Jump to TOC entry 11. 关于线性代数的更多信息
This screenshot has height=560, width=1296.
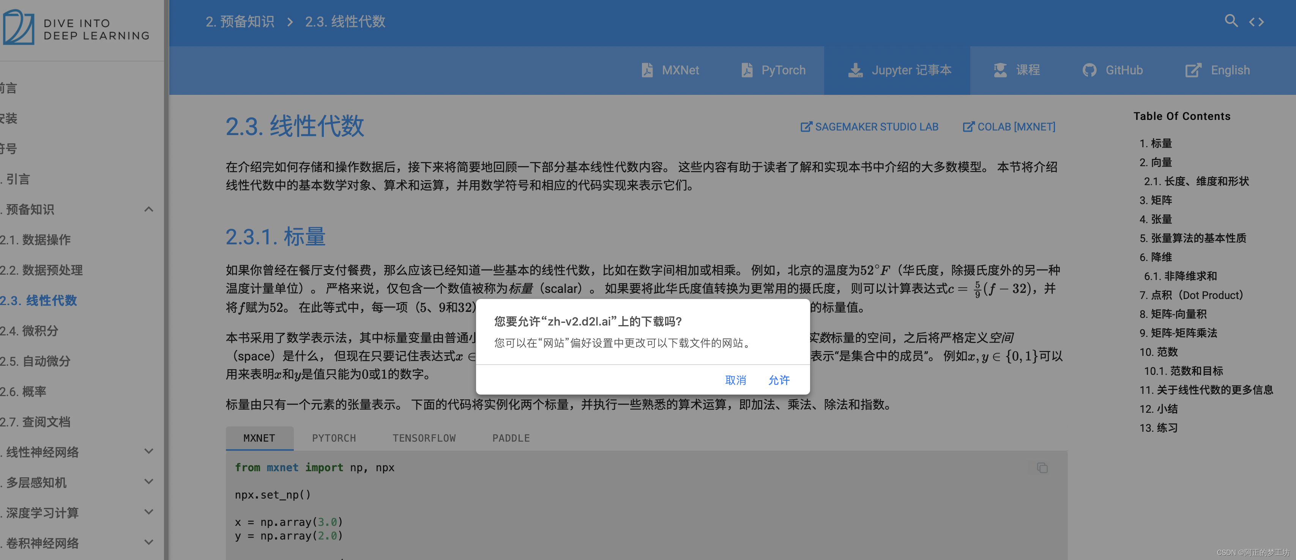coord(1206,390)
